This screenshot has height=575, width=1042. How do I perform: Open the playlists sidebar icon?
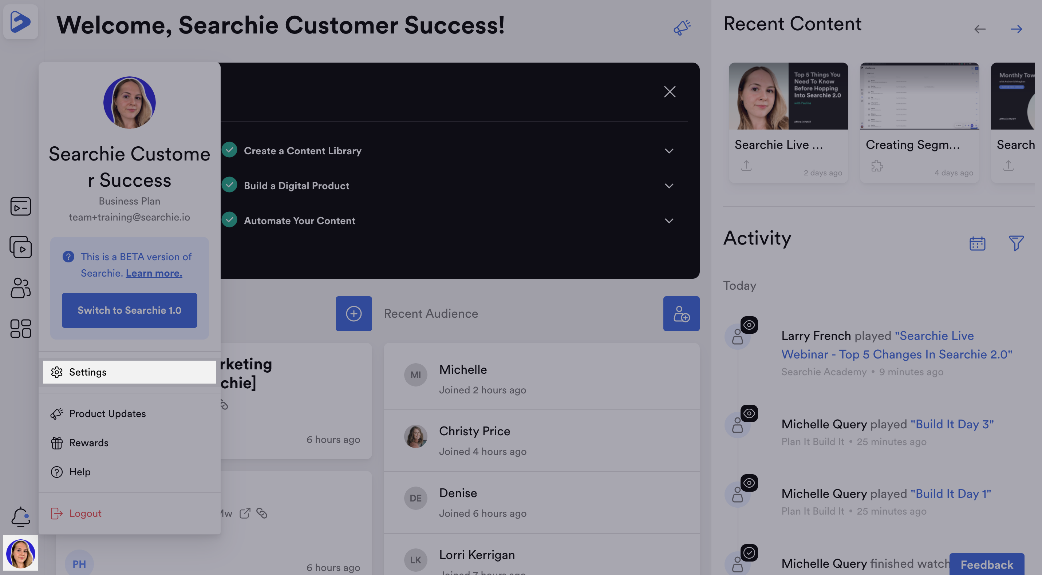point(21,247)
